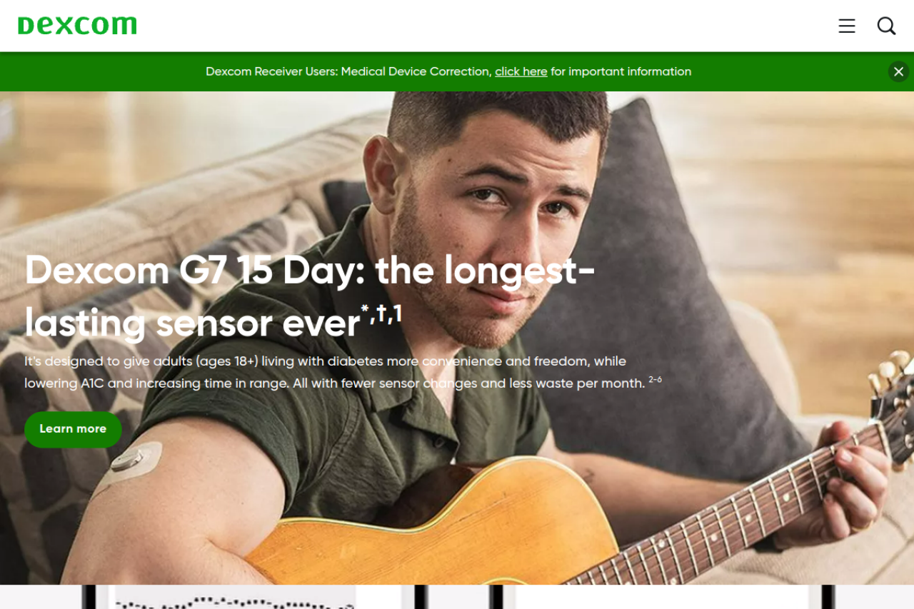Viewport: 914px width, 609px height.
Task: Click the green Learn more button
Action: tap(73, 429)
